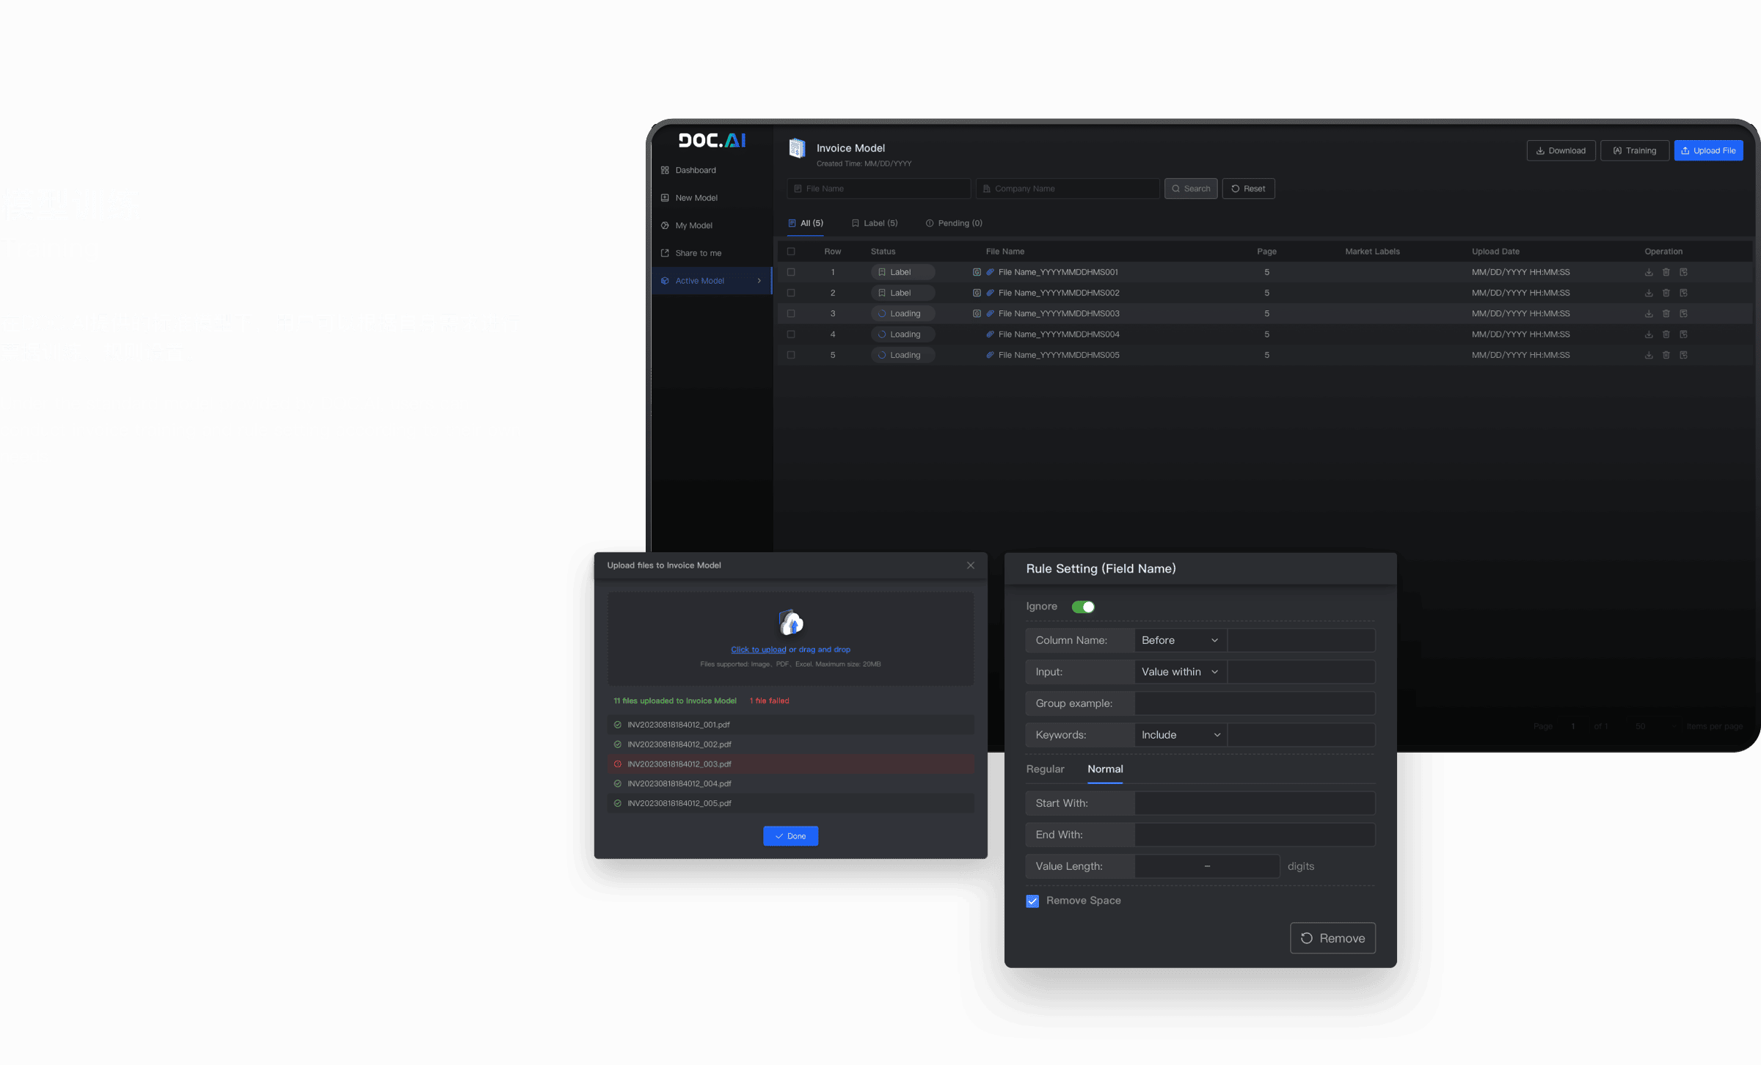Click edit icon beside File Name_YYYYMMDDHMS004
Viewport: 1761px width, 1065px height.
coord(990,334)
